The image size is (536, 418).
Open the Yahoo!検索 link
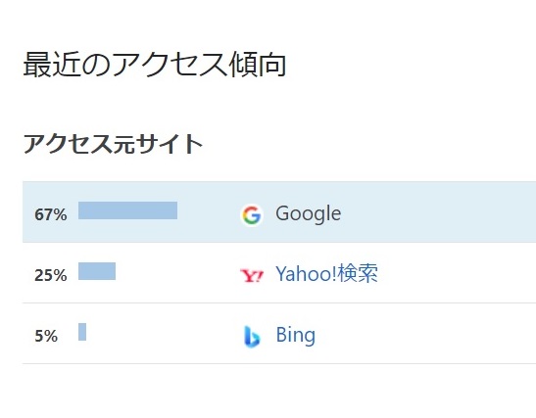coord(326,273)
